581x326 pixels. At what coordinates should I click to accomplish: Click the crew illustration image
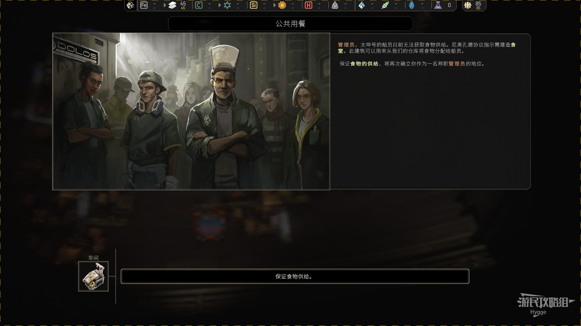tap(191, 111)
